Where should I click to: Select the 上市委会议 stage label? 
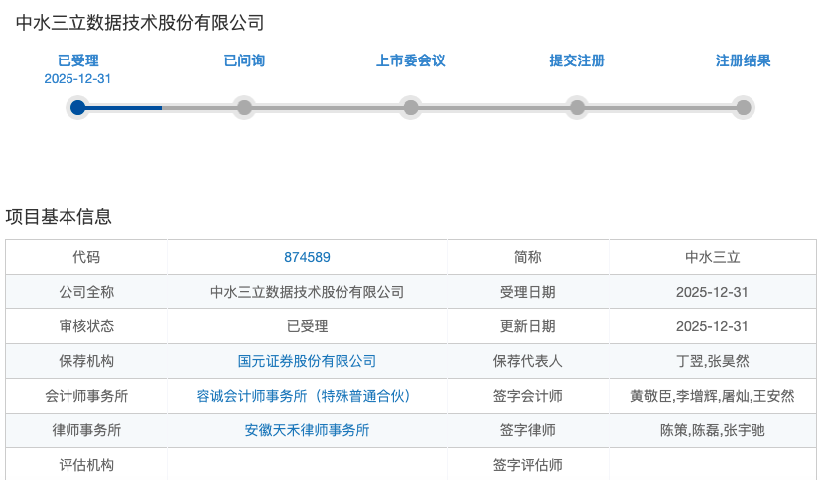(410, 60)
